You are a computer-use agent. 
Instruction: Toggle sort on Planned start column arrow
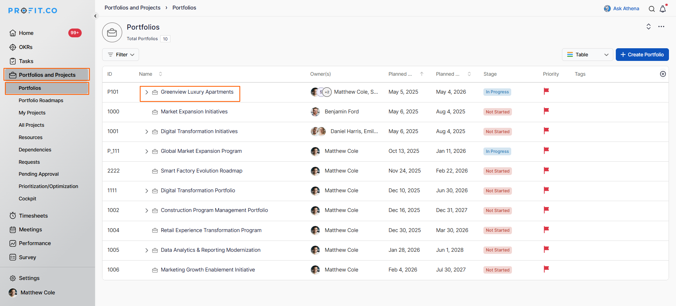tap(421, 74)
